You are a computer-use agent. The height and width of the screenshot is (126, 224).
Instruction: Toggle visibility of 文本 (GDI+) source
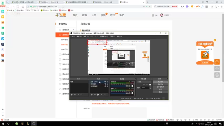click(105, 82)
